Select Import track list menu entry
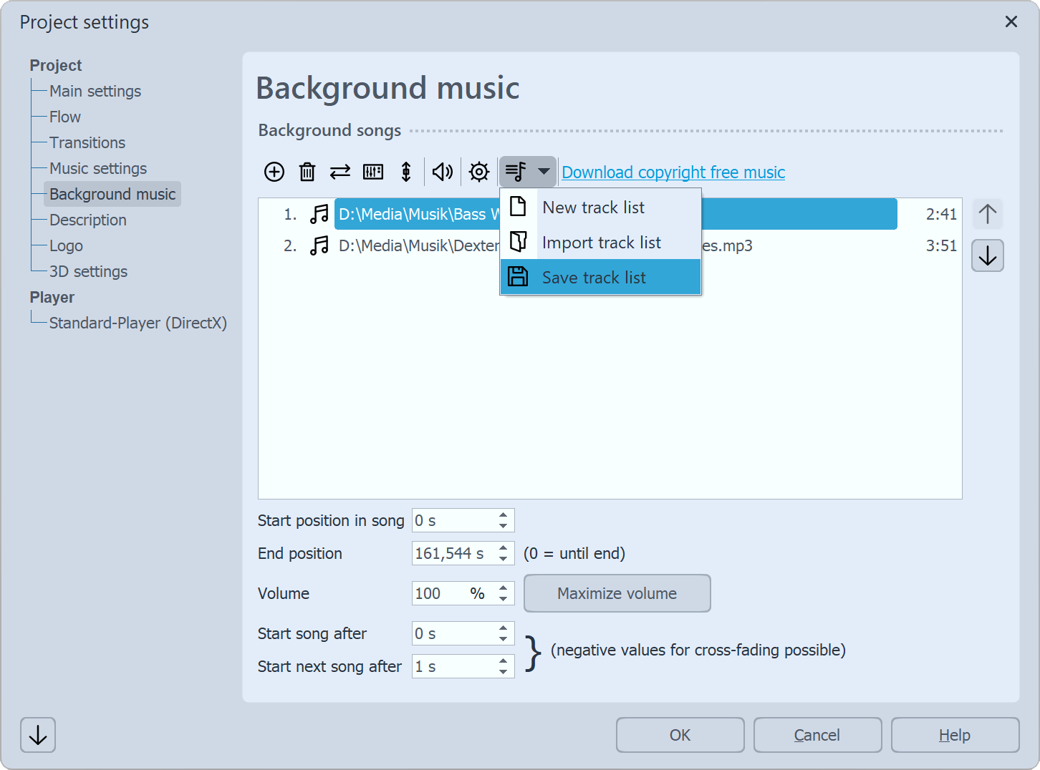 [601, 243]
